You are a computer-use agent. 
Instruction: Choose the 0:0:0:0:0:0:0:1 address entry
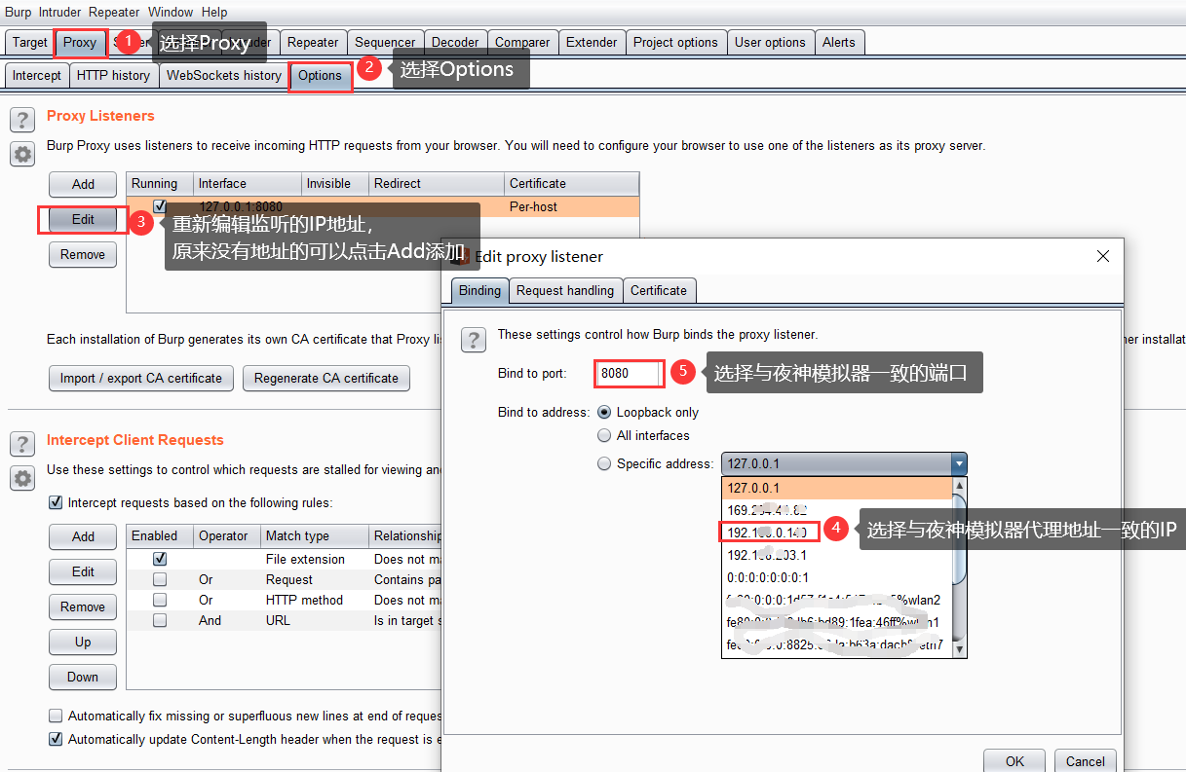tap(836, 577)
